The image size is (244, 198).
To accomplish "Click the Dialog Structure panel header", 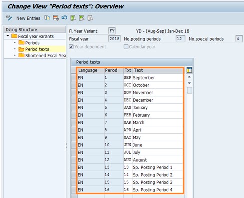I will (x=35, y=30).
